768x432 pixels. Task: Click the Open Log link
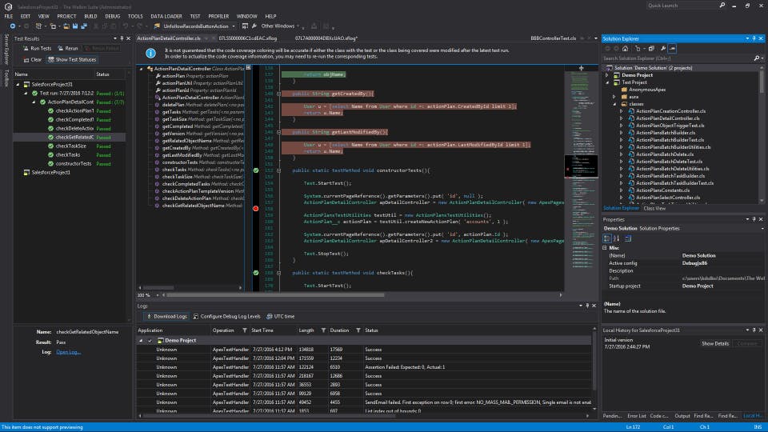coord(68,352)
